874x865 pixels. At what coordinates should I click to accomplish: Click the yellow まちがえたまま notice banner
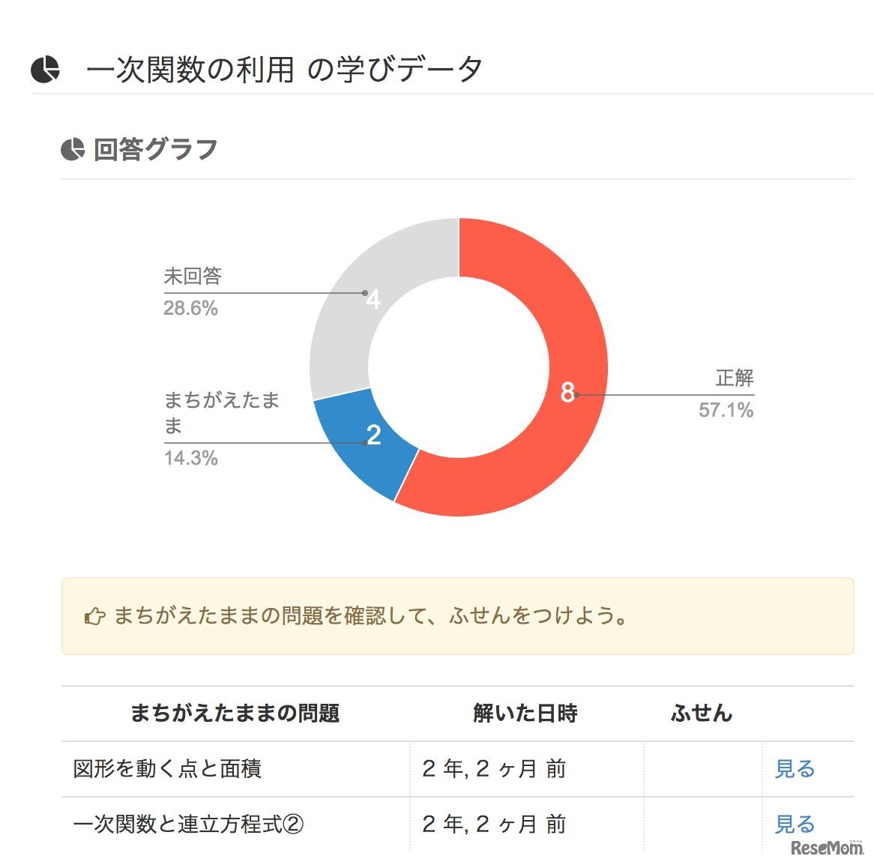(x=457, y=616)
